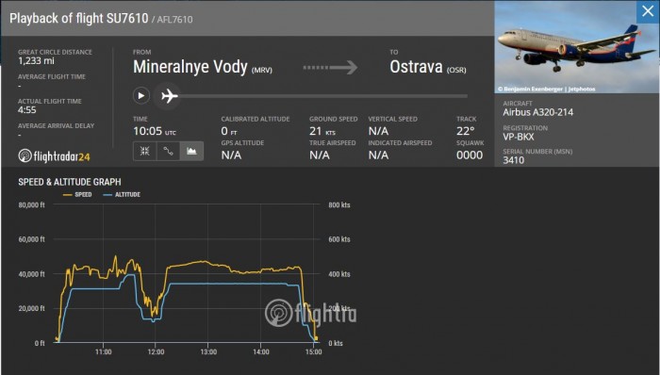Click the route arrow between airports
Screen dimensions: 660x375
330,67
